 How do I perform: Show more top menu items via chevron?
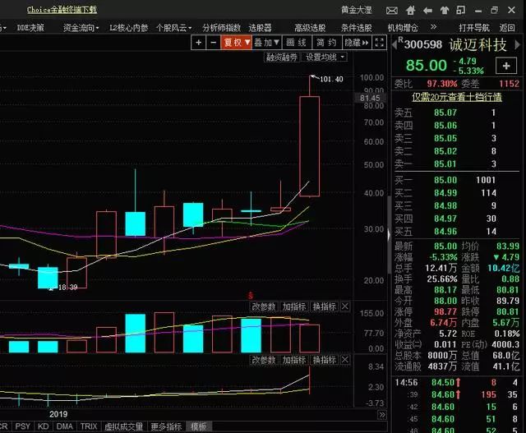tap(434, 27)
